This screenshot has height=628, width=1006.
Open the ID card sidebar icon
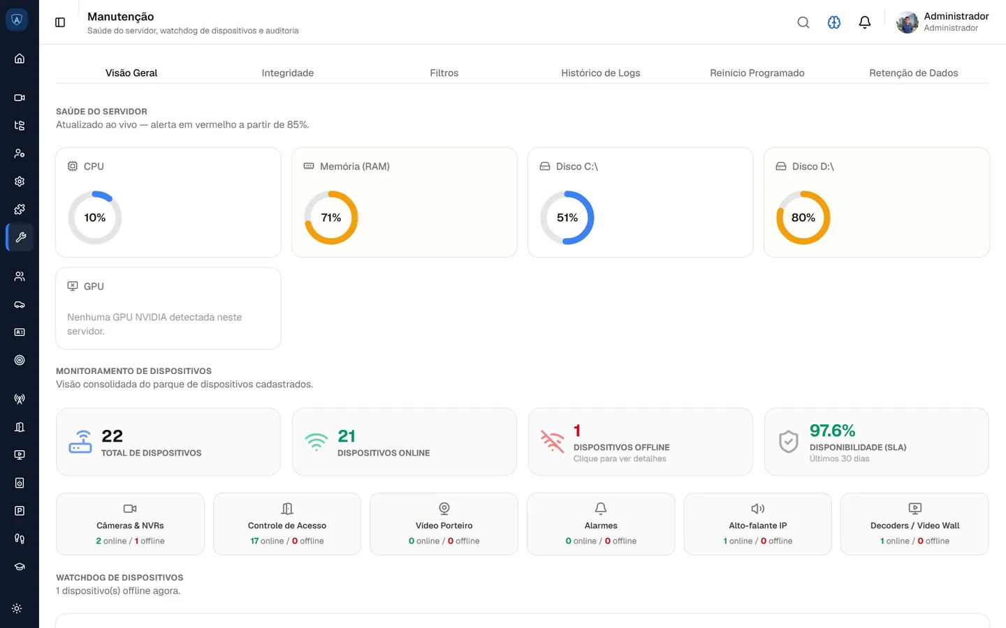coord(20,332)
